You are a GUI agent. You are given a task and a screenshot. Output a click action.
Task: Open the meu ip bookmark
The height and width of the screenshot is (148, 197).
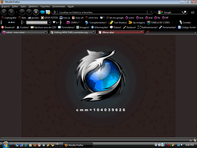coord(65,18)
